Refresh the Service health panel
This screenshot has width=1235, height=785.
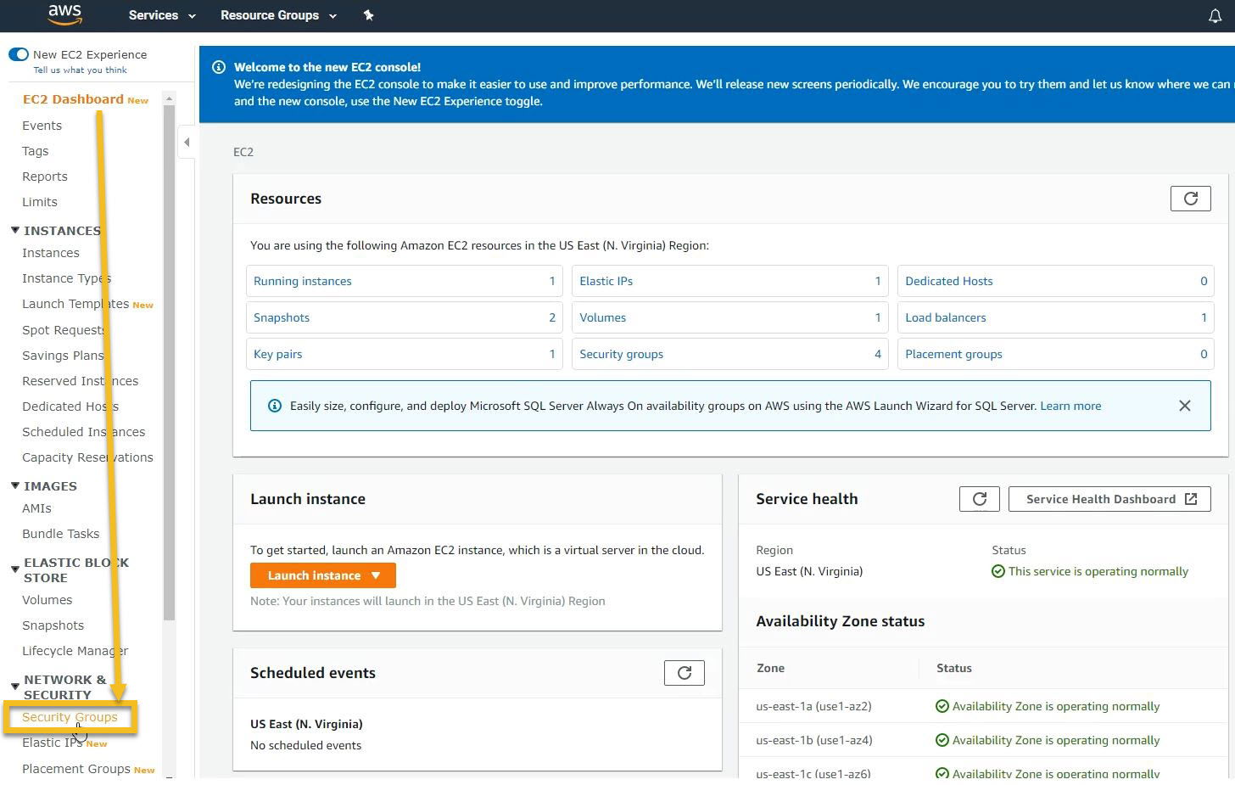pyautogui.click(x=979, y=499)
